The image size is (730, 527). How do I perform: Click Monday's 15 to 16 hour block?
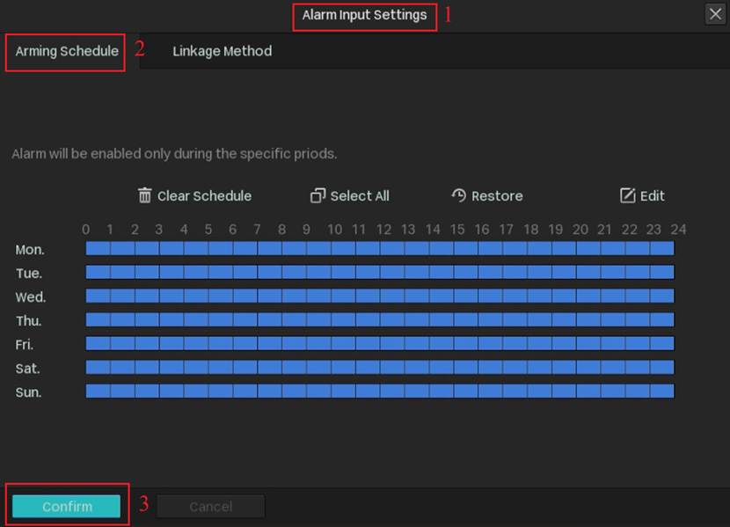[466, 249]
